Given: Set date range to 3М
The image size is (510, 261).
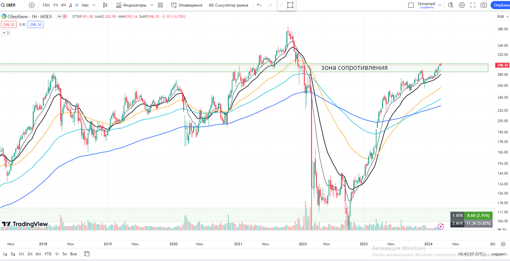Looking at the screenshot, I should (x=30, y=254).
